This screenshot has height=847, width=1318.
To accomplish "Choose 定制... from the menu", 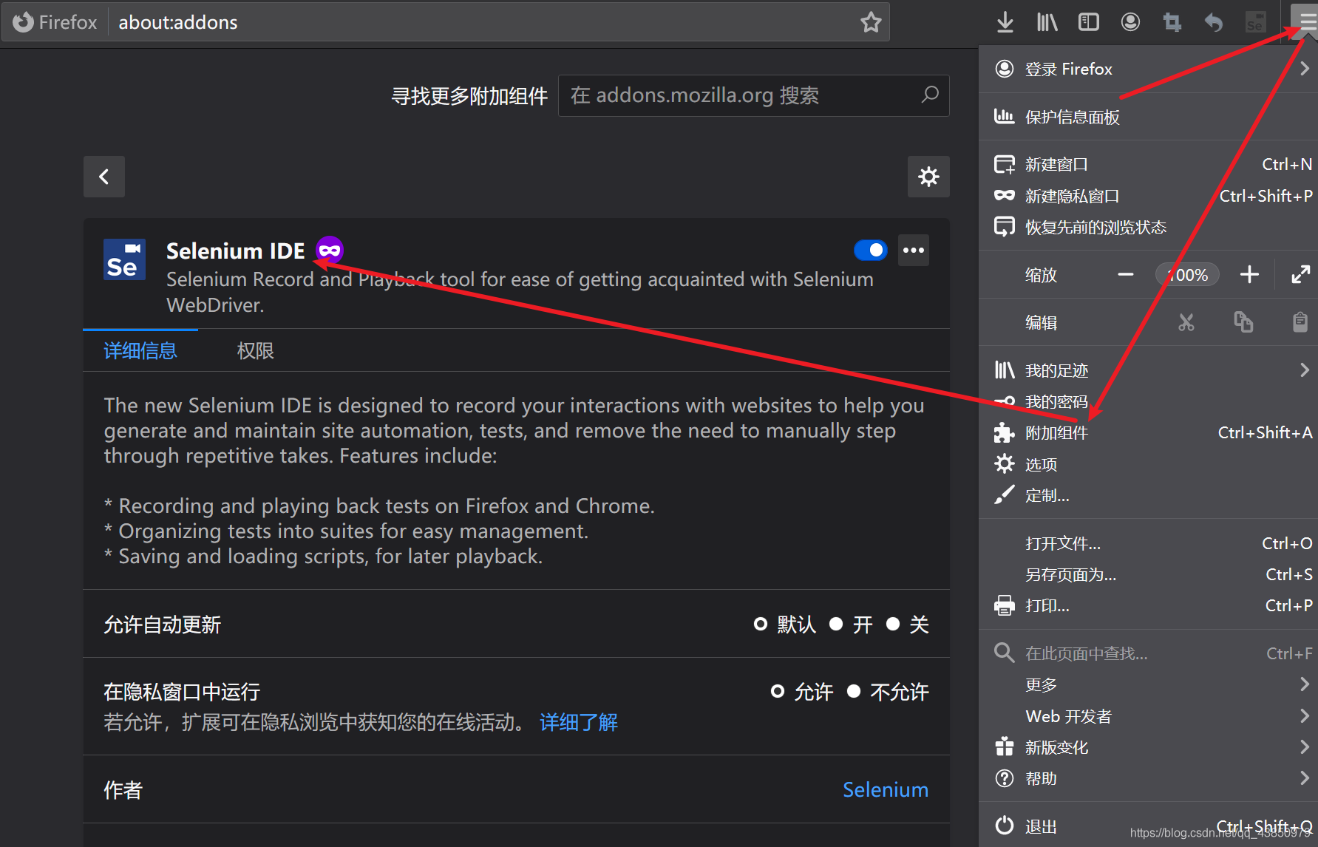I will 1148,495.
